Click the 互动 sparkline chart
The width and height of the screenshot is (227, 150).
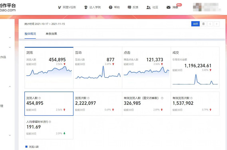pos(98,72)
